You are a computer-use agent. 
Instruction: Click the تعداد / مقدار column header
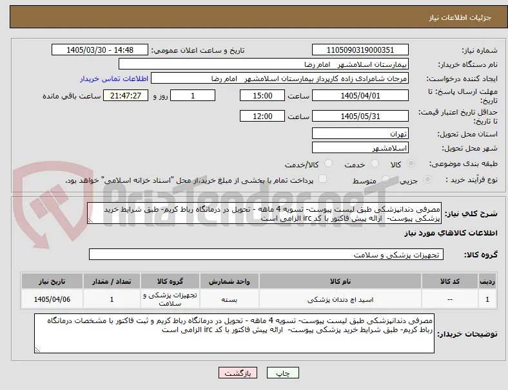(x=112, y=281)
